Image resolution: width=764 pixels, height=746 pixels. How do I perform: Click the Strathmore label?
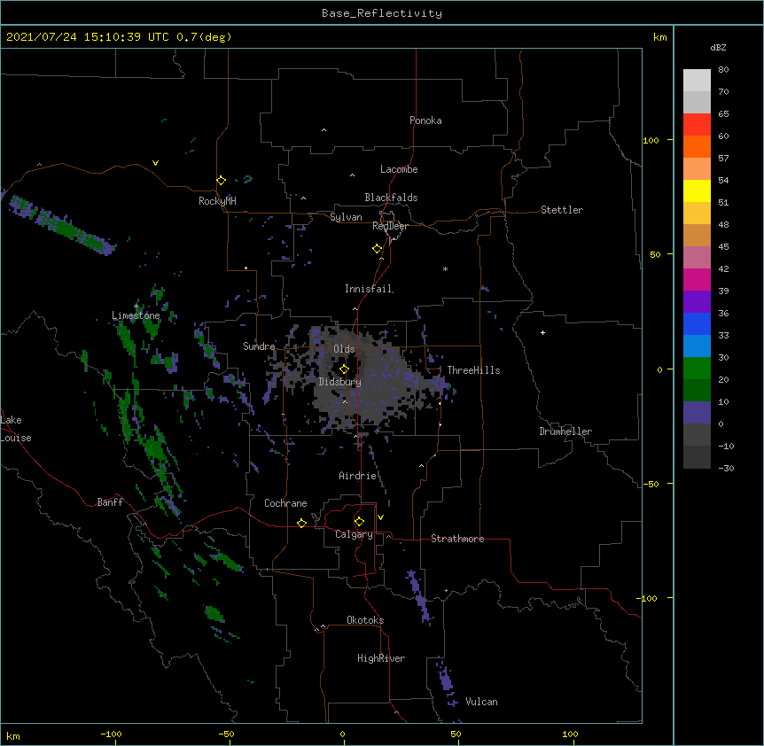(457, 539)
